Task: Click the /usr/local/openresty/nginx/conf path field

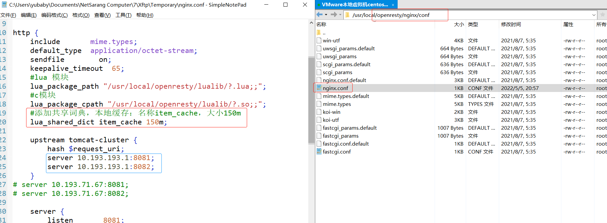Action: coord(470,15)
